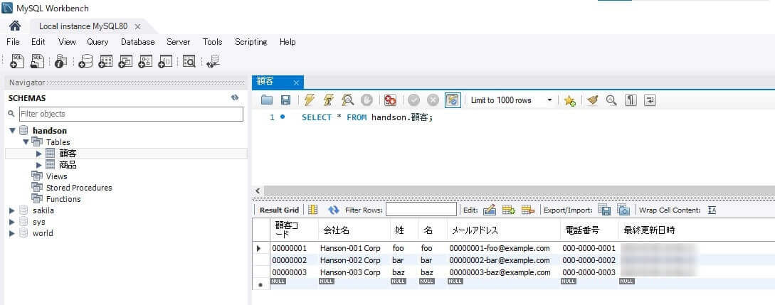Execute the query with the lightning icon
The image size is (775, 305).
point(310,100)
